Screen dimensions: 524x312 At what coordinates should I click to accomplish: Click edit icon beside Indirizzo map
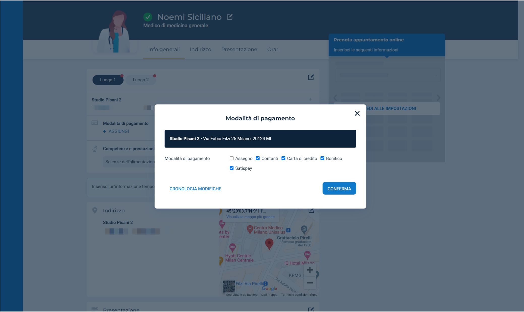tap(311, 210)
